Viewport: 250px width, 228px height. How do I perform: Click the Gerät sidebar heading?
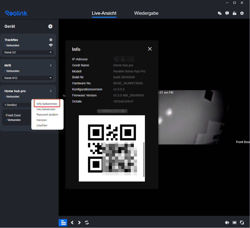10,26
